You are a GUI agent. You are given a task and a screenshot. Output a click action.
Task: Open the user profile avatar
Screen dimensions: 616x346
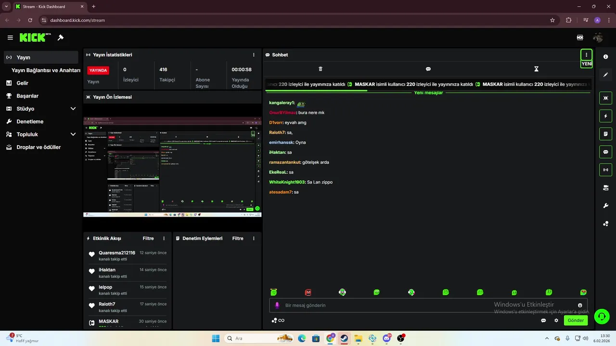[x=598, y=37]
